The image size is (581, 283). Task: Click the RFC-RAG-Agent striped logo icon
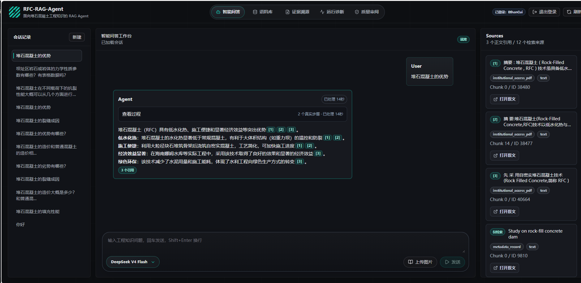click(x=15, y=12)
